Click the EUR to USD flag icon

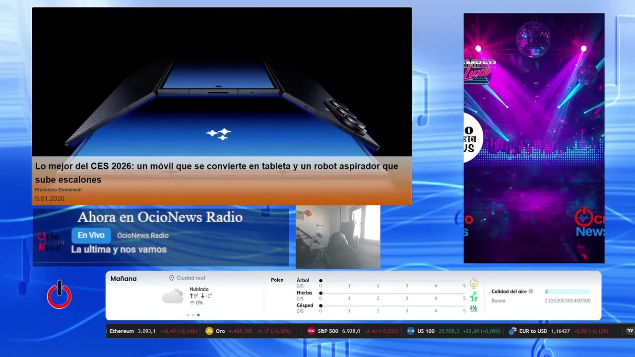[512, 331]
